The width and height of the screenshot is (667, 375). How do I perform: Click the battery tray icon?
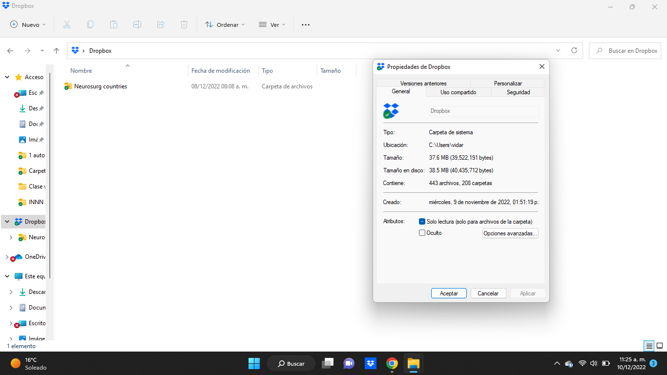(x=606, y=363)
